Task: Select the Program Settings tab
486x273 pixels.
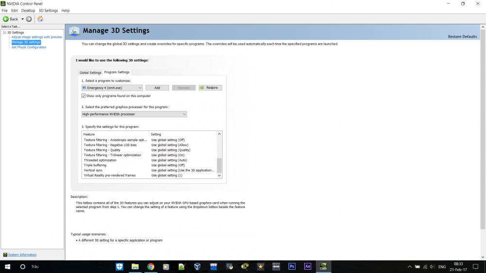Action: click(117, 72)
